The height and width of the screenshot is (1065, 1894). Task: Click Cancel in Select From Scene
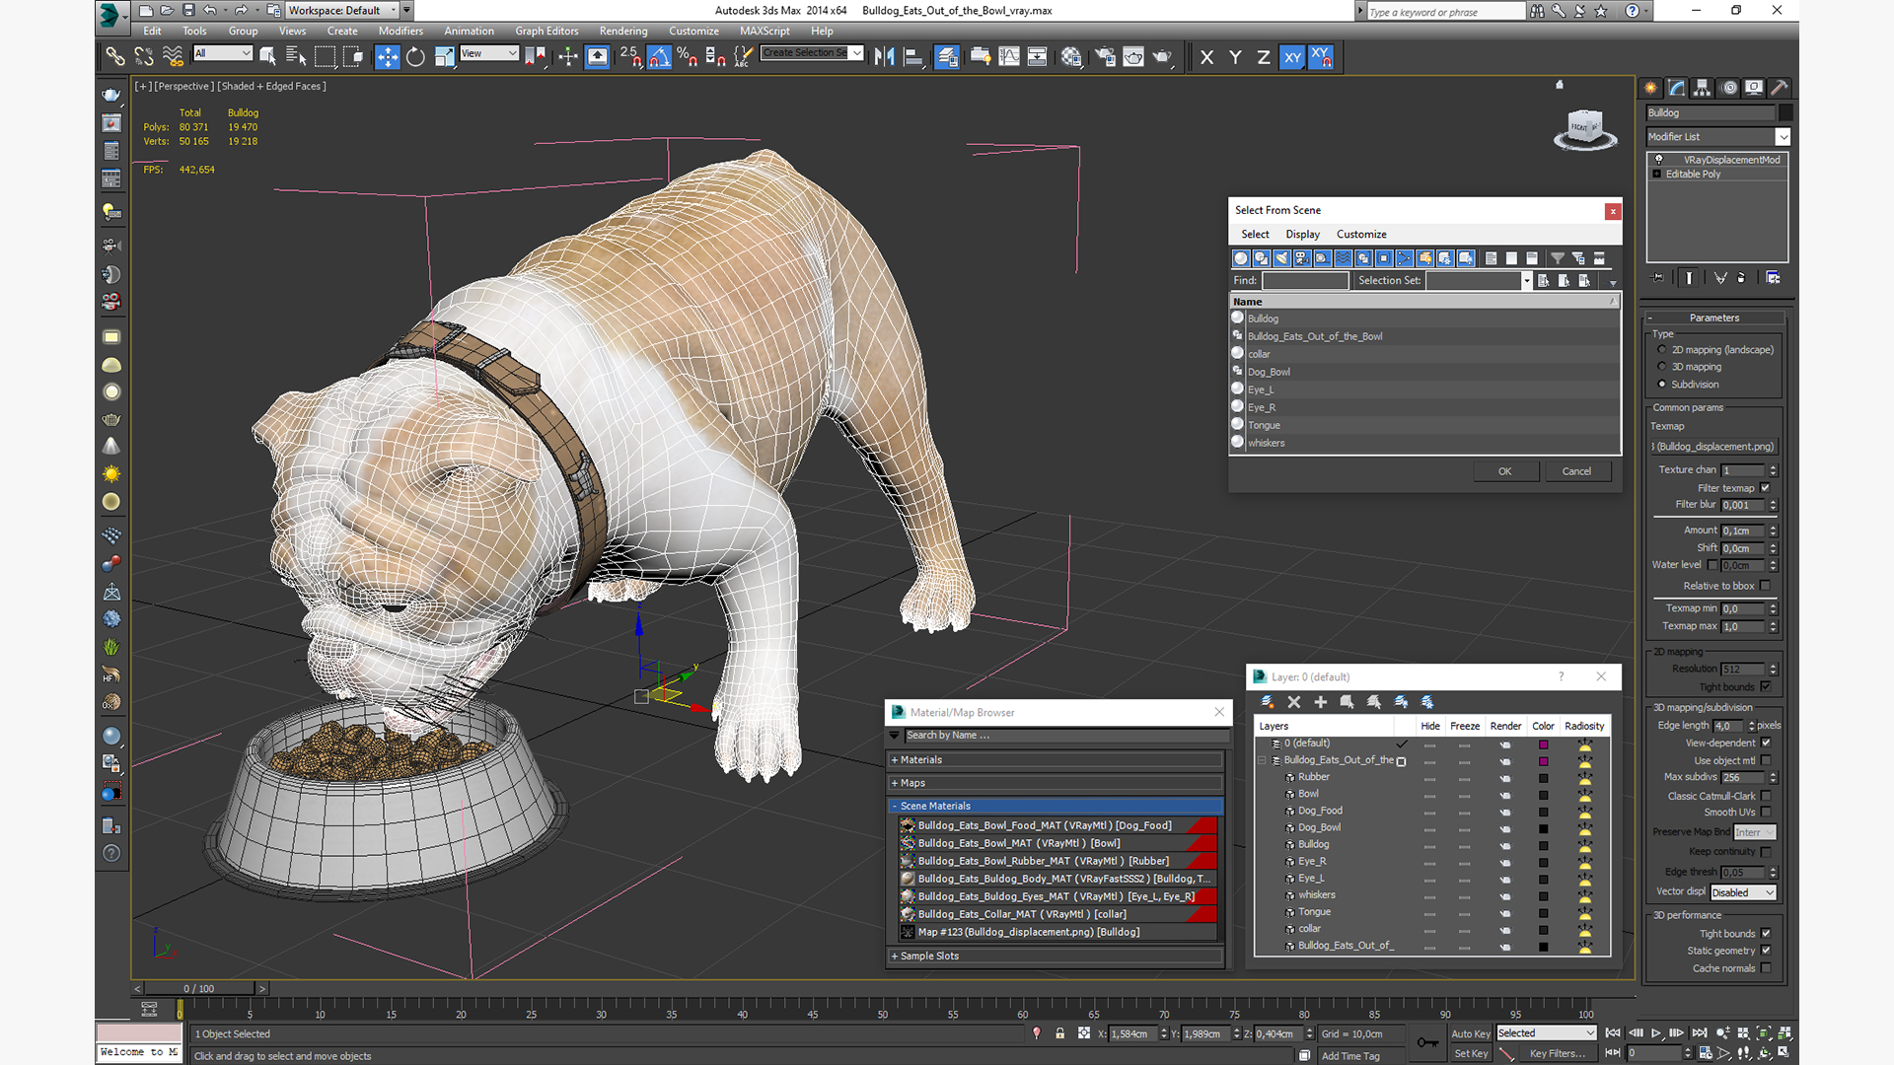[1576, 471]
